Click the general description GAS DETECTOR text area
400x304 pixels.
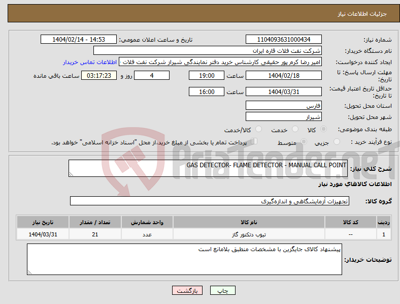[208, 168]
